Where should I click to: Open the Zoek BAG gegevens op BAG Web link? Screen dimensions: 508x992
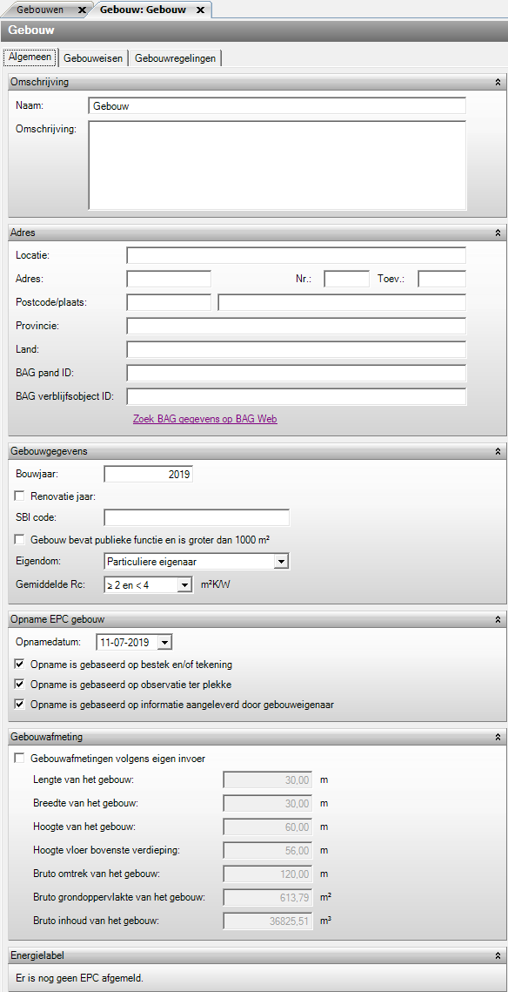pyautogui.click(x=204, y=419)
